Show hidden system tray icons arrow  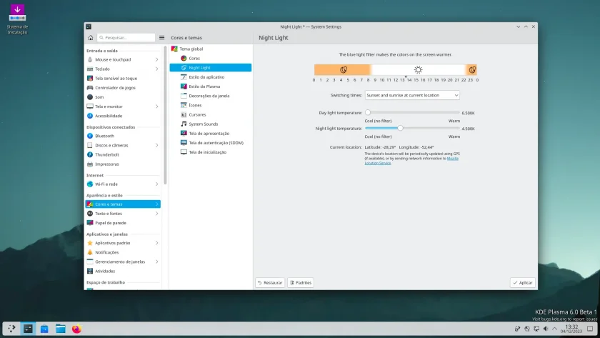point(555,329)
